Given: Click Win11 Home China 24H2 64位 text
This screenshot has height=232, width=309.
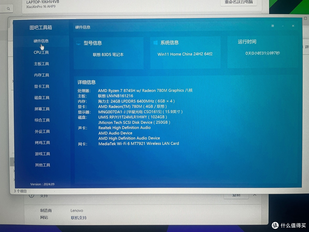Looking at the screenshot, I should click(x=185, y=54).
